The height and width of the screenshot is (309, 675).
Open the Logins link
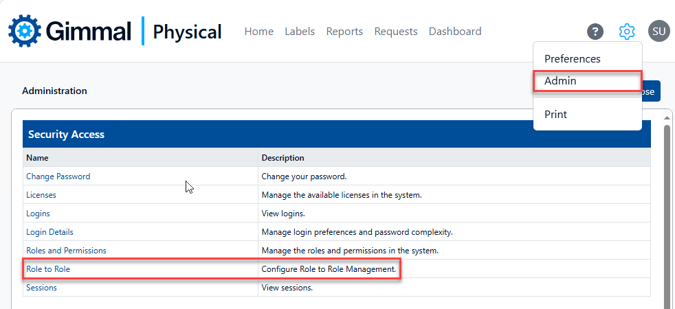(x=38, y=213)
